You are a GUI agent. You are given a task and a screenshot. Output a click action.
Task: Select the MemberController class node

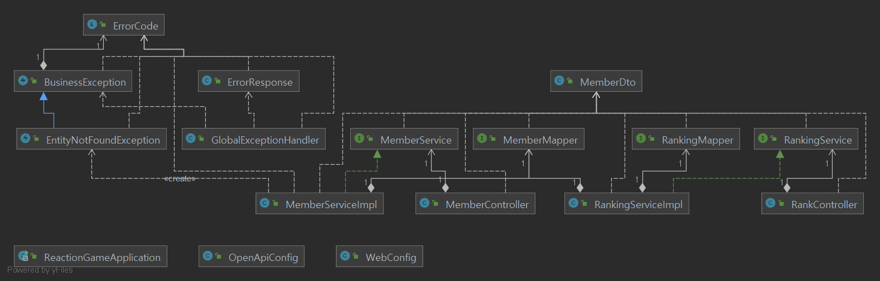475,204
